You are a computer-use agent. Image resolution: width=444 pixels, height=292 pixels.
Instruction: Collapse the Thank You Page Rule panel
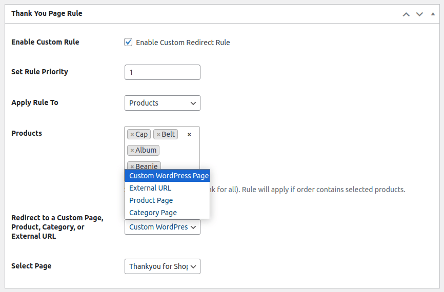[432, 14]
